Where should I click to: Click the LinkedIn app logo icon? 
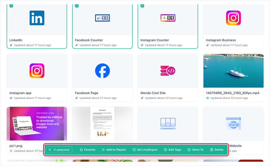[x=37, y=18]
